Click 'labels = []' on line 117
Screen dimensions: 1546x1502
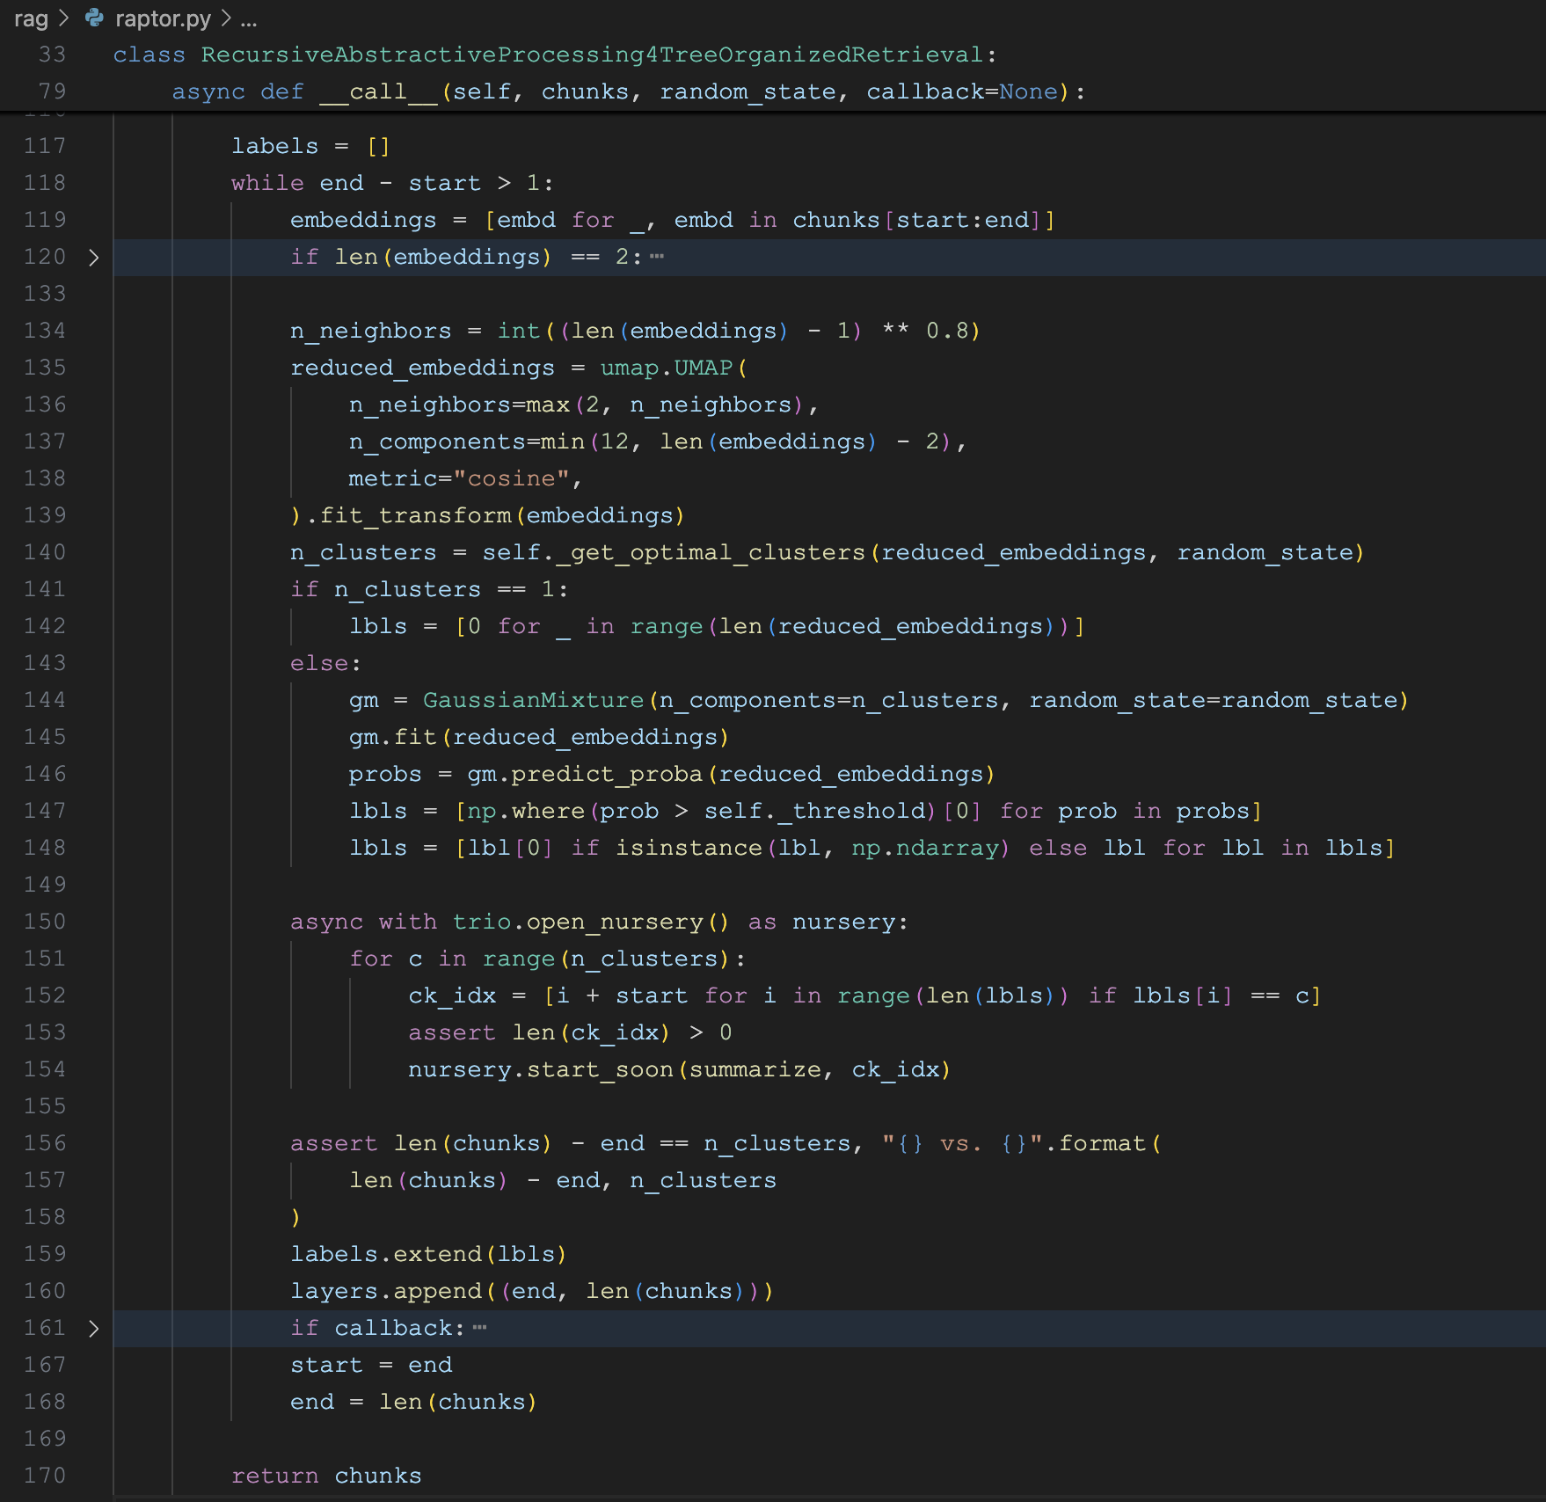(x=310, y=146)
